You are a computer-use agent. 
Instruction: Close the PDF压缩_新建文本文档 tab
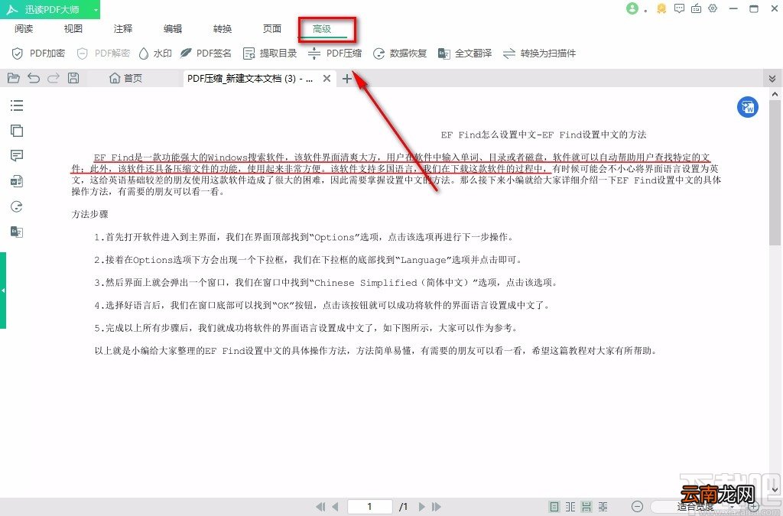(327, 78)
